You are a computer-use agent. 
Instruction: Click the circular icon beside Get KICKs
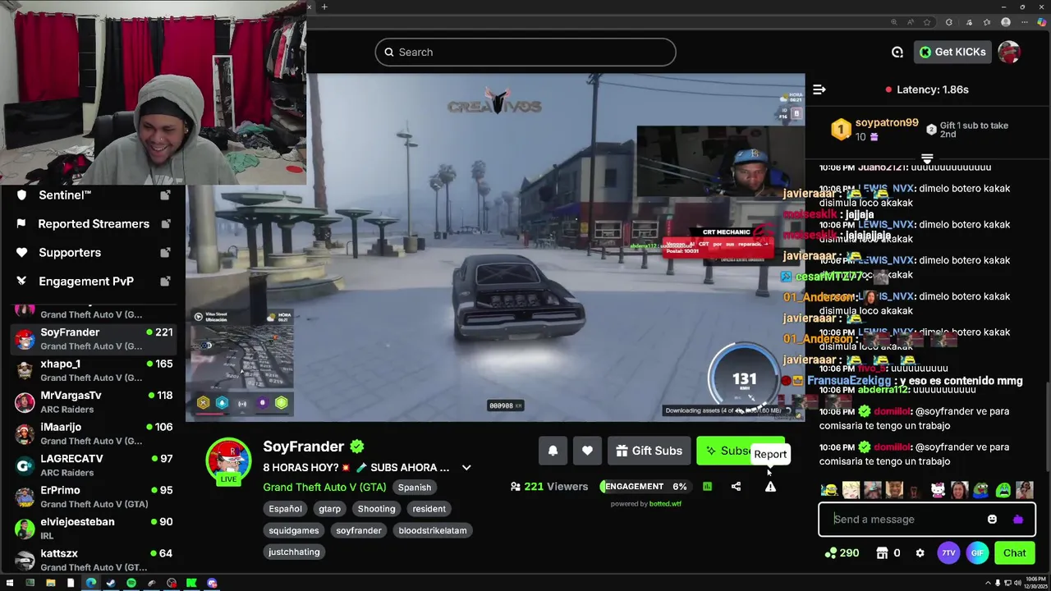897,52
